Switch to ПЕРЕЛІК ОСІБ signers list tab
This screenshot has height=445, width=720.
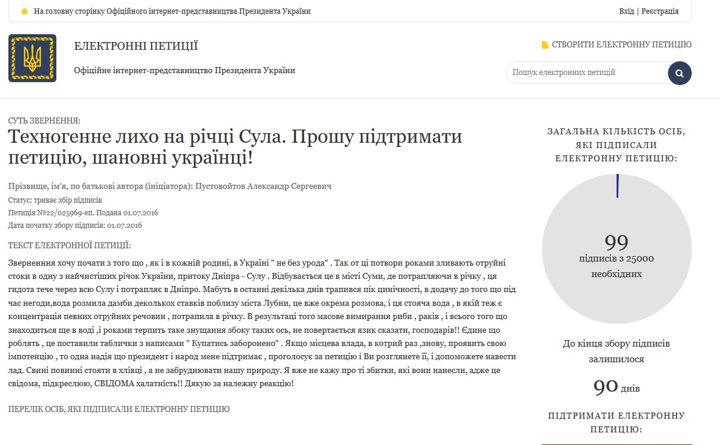point(119,409)
